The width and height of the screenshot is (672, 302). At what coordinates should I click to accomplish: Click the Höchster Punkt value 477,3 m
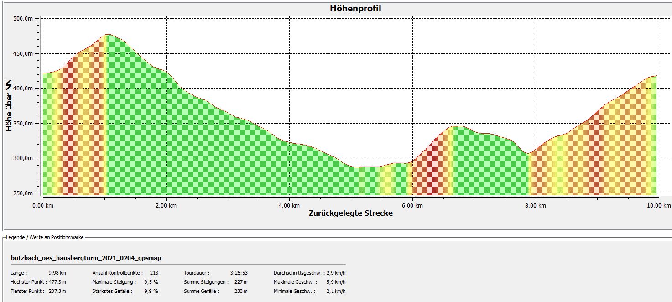(57, 282)
